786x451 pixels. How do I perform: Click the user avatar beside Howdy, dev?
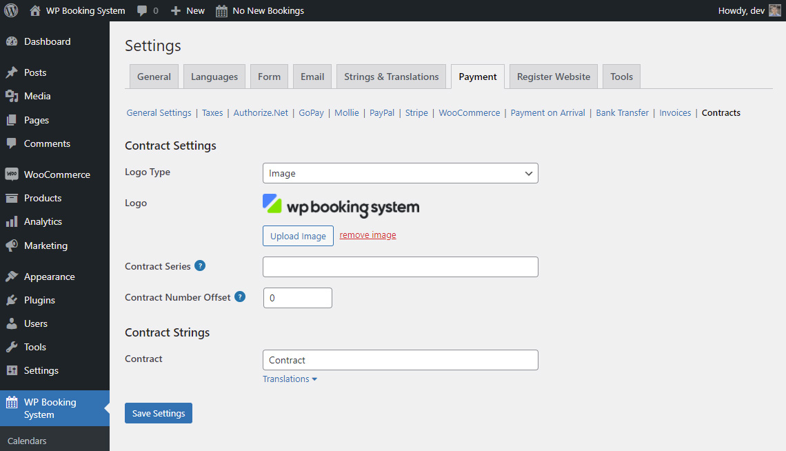[774, 10]
